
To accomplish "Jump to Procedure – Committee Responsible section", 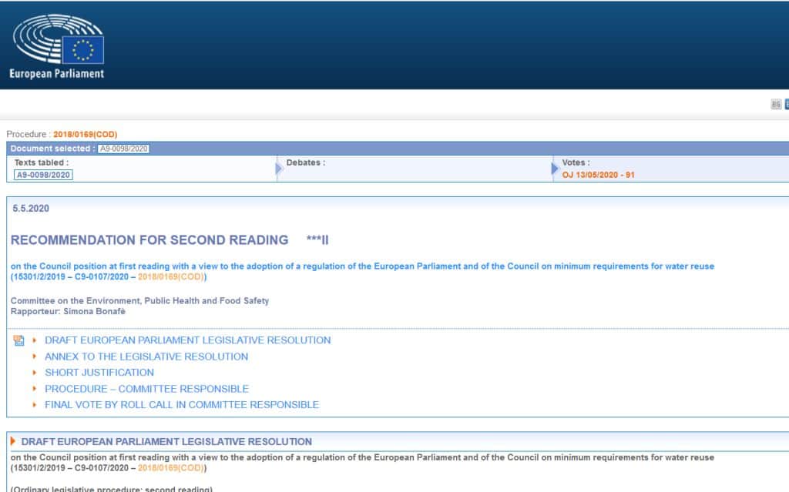I will pos(146,389).
